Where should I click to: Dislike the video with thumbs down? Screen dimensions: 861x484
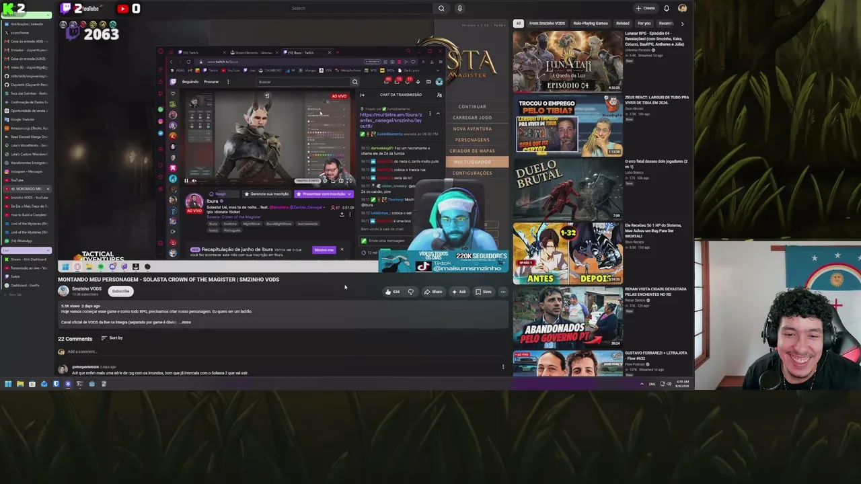[x=410, y=292]
